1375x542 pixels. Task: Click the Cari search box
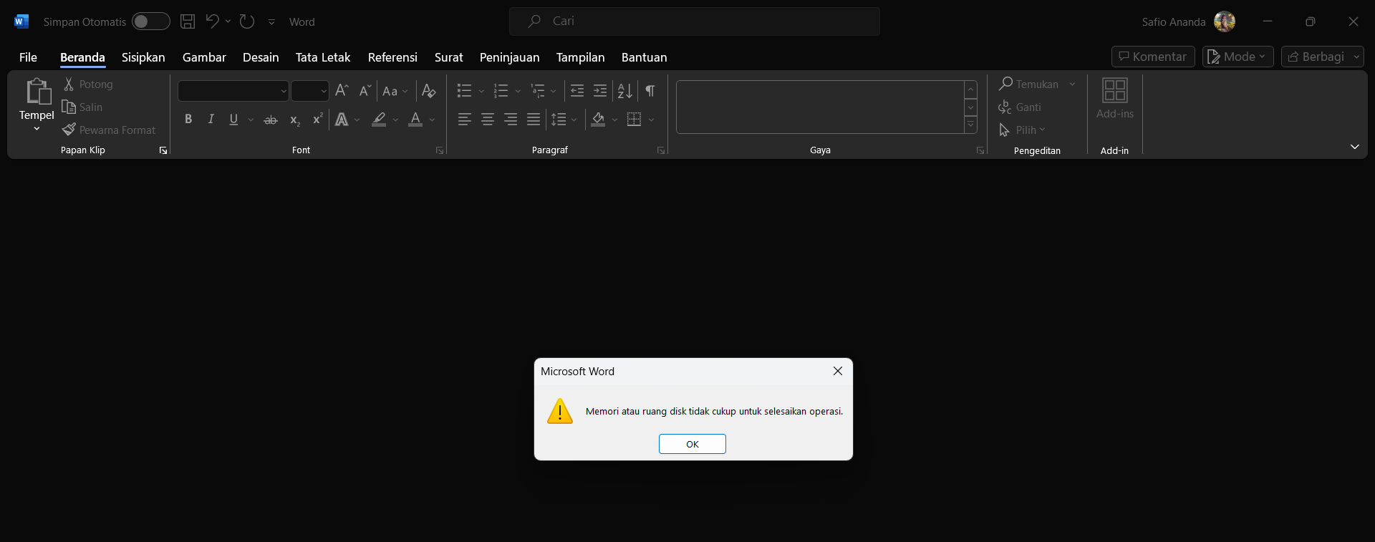[694, 21]
